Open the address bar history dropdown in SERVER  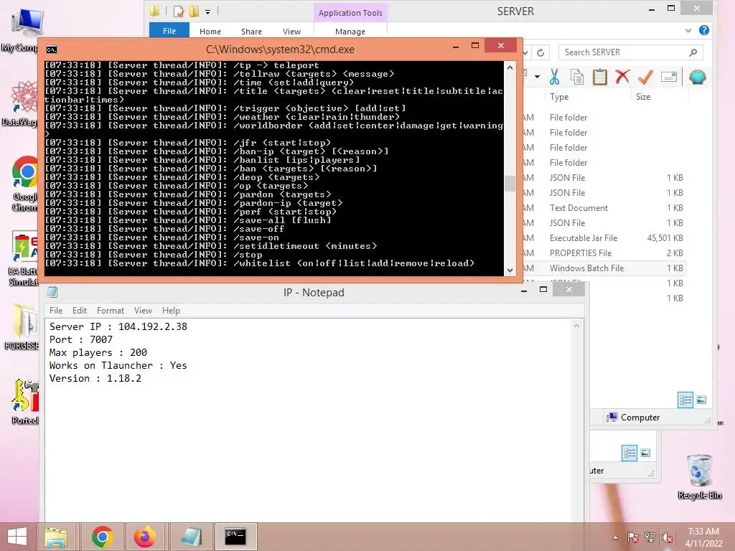(x=526, y=52)
